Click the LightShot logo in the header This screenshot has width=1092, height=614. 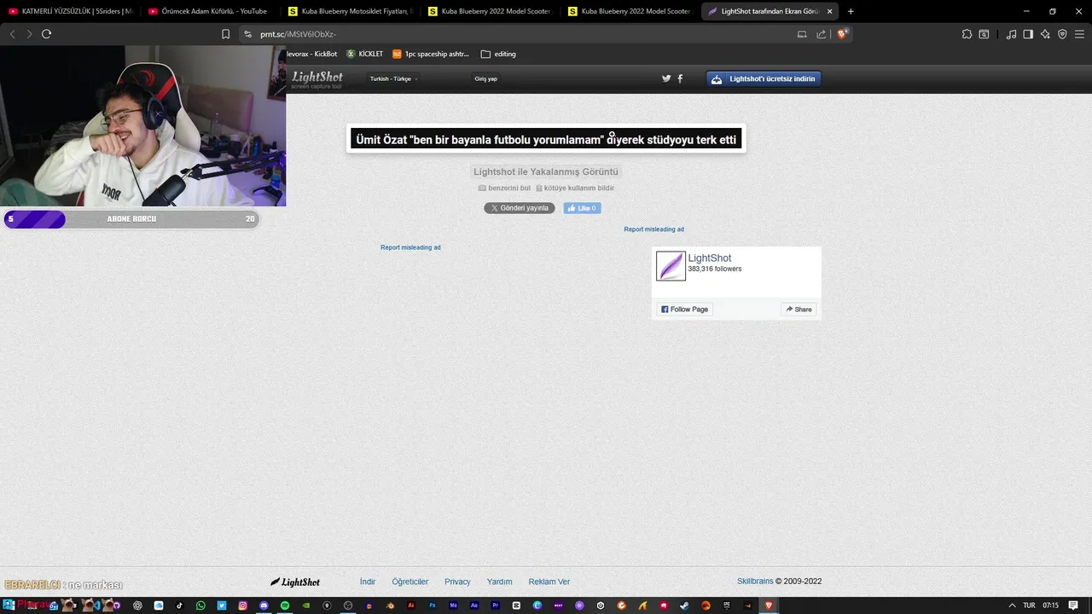click(317, 78)
